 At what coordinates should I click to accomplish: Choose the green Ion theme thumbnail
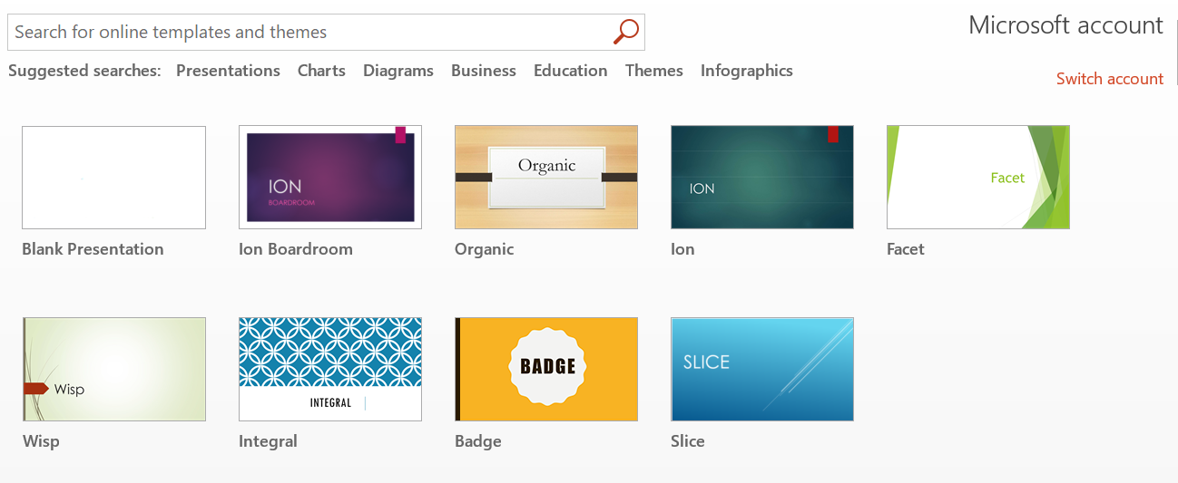762,177
